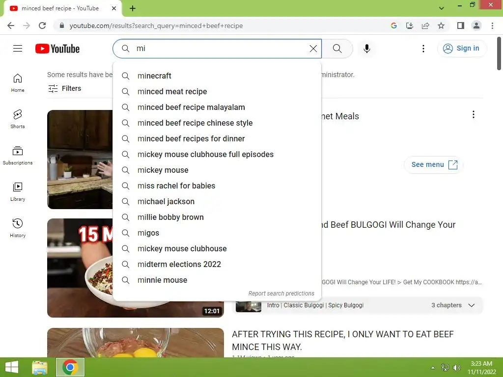
Task: Select 'migos' suggestion
Action: tap(217, 233)
